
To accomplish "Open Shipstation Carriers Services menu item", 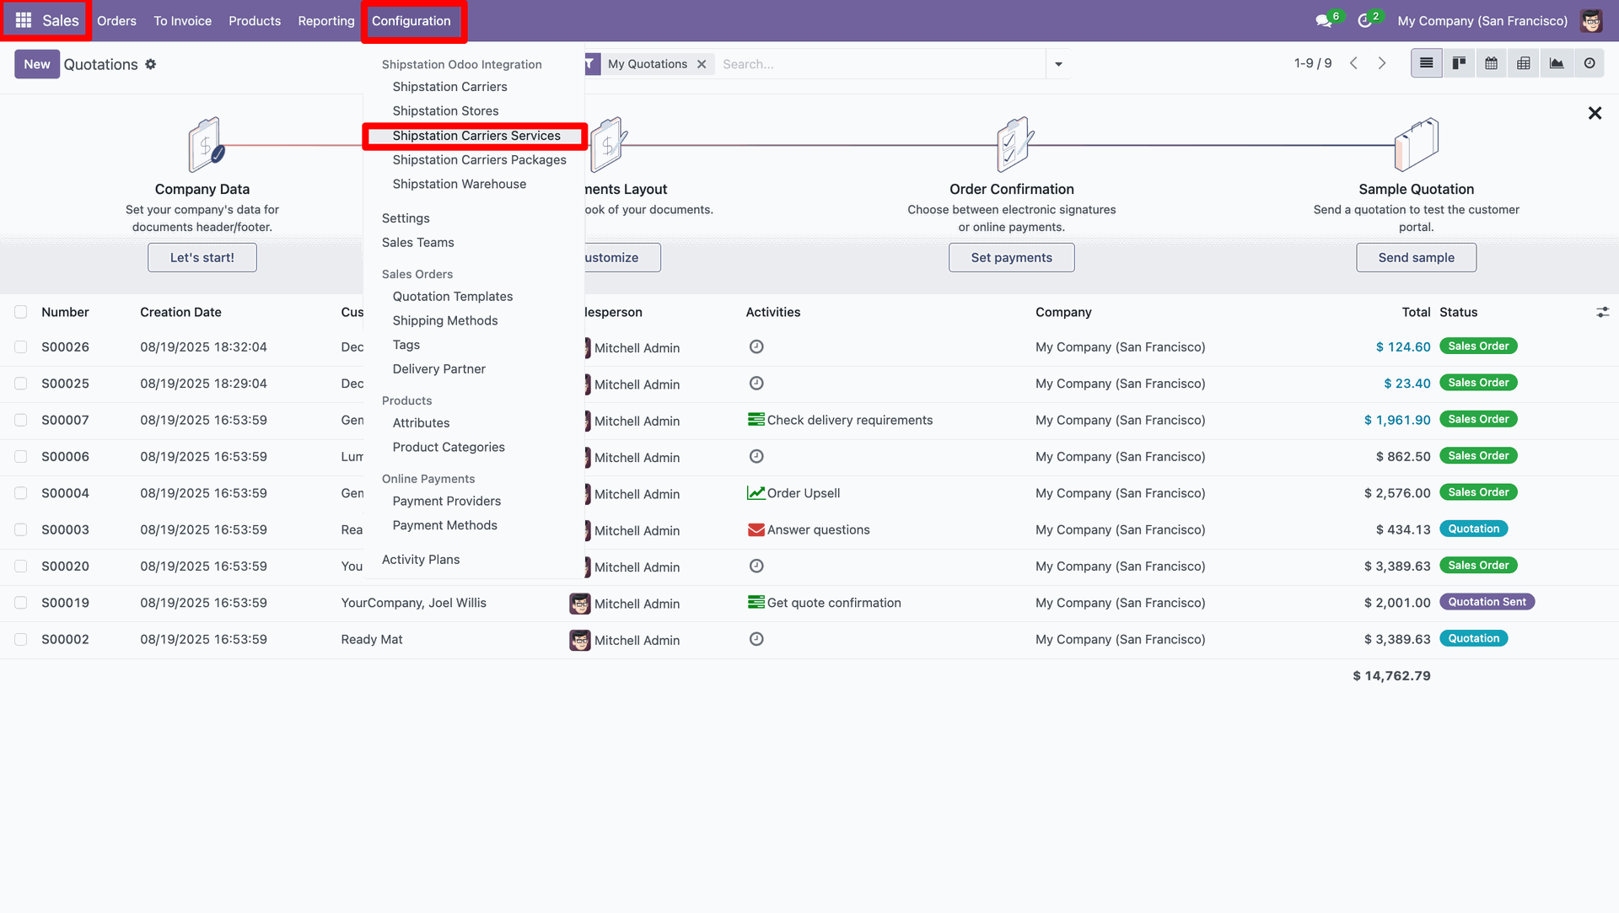I will pos(476,136).
